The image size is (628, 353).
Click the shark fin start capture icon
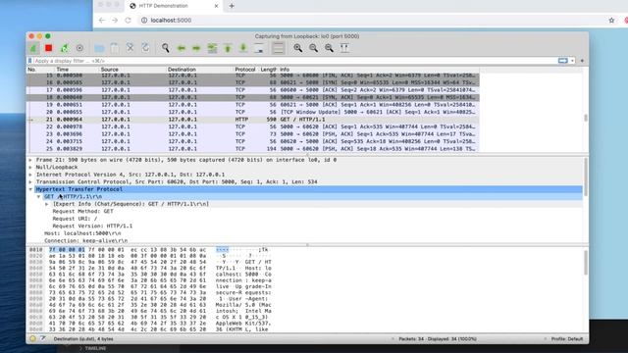coord(33,48)
